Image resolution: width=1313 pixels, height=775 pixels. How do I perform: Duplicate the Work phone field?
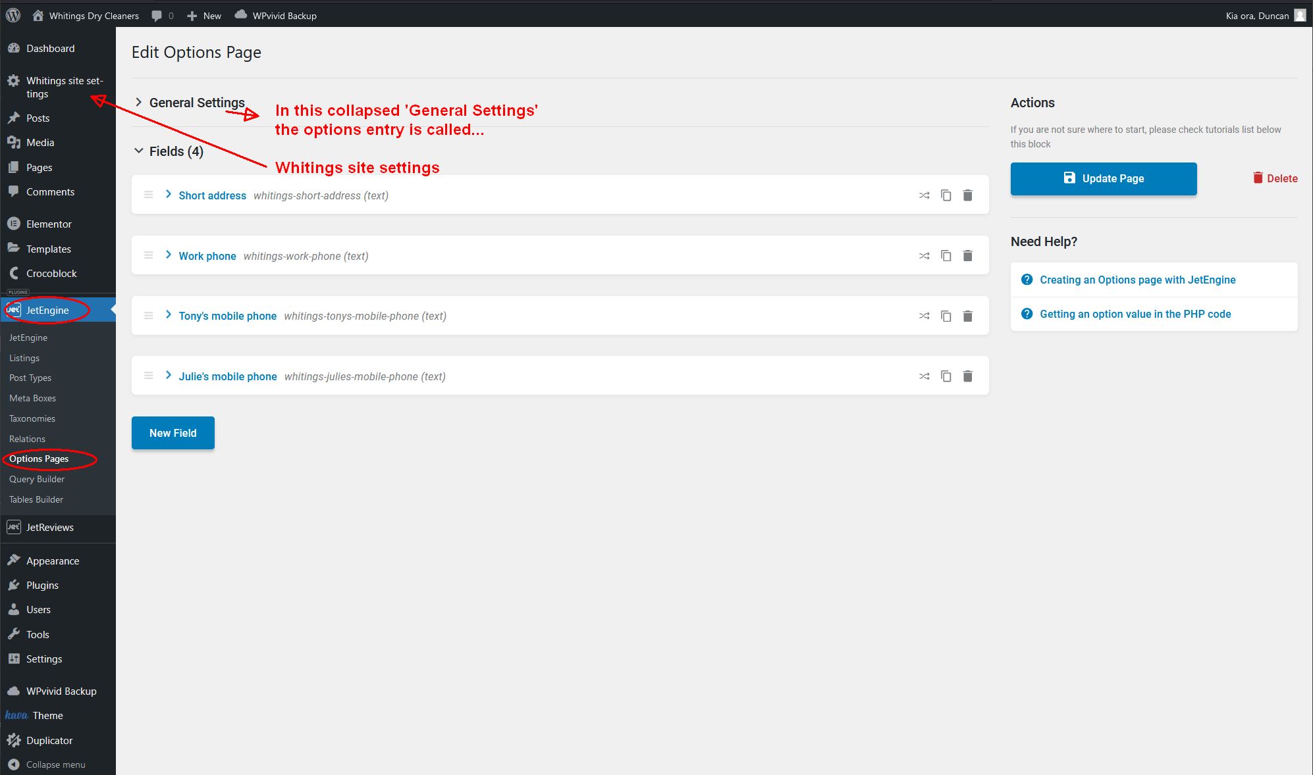coord(946,256)
